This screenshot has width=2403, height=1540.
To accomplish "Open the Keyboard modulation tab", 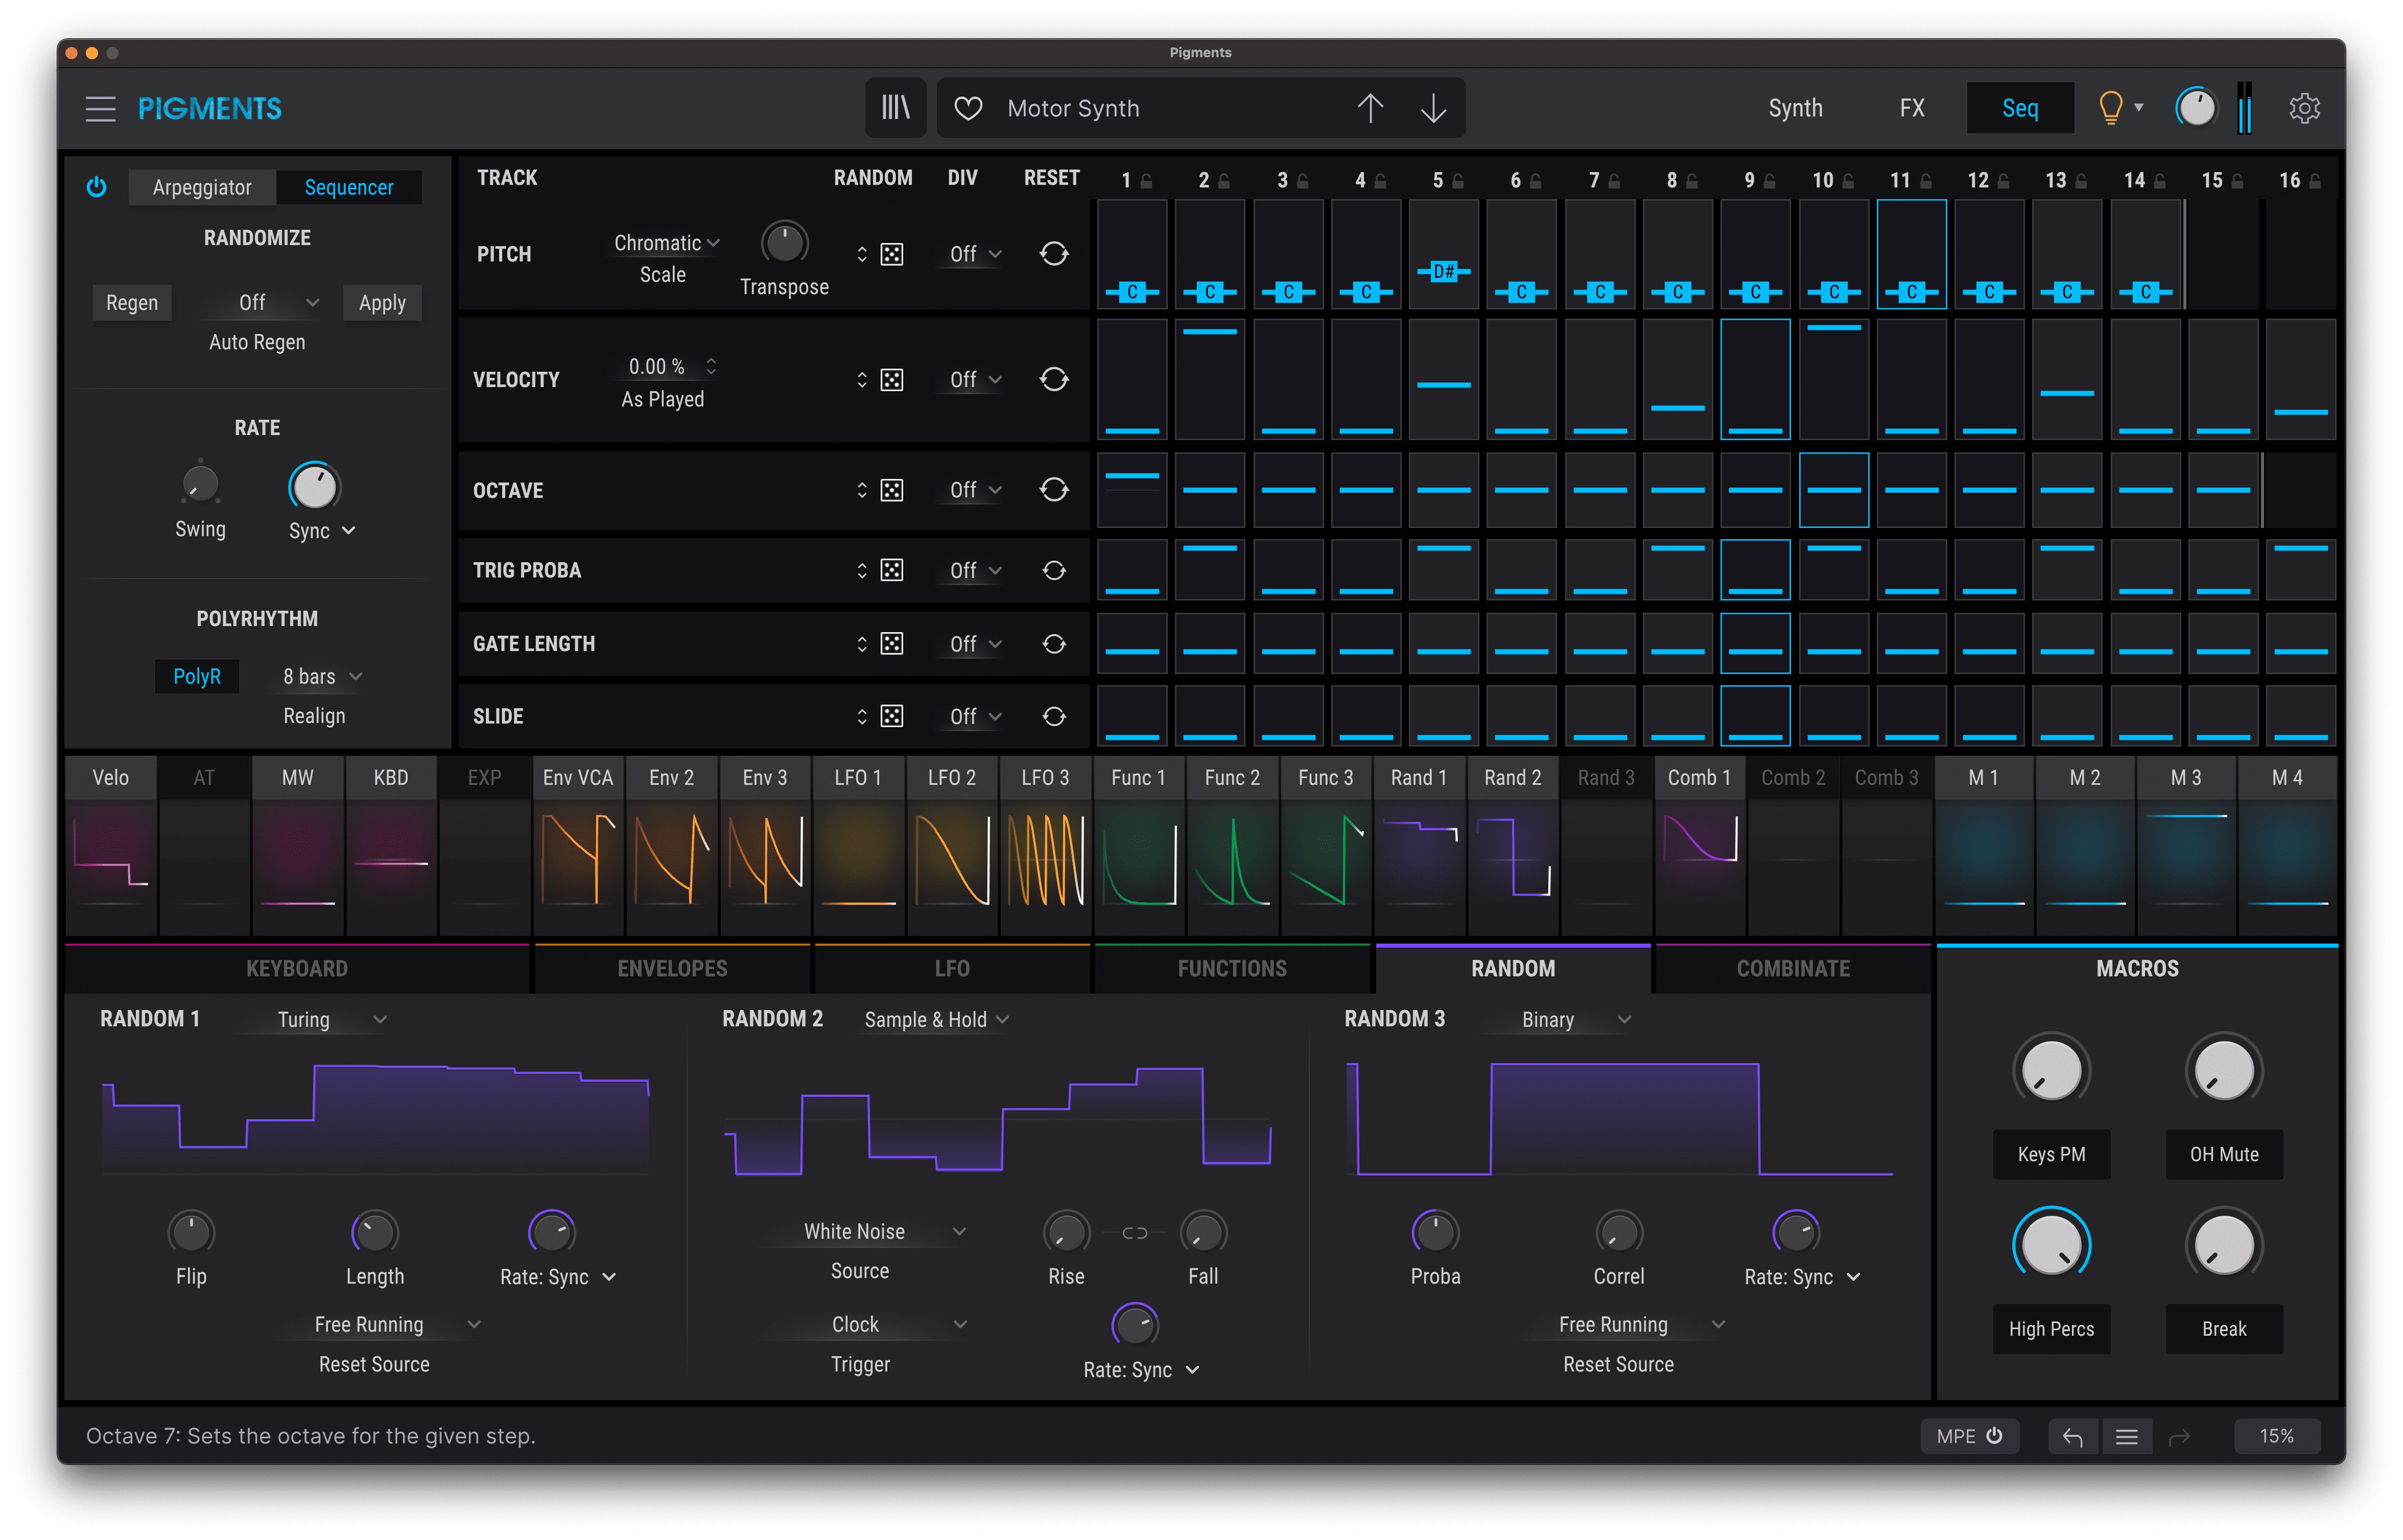I will [297, 968].
